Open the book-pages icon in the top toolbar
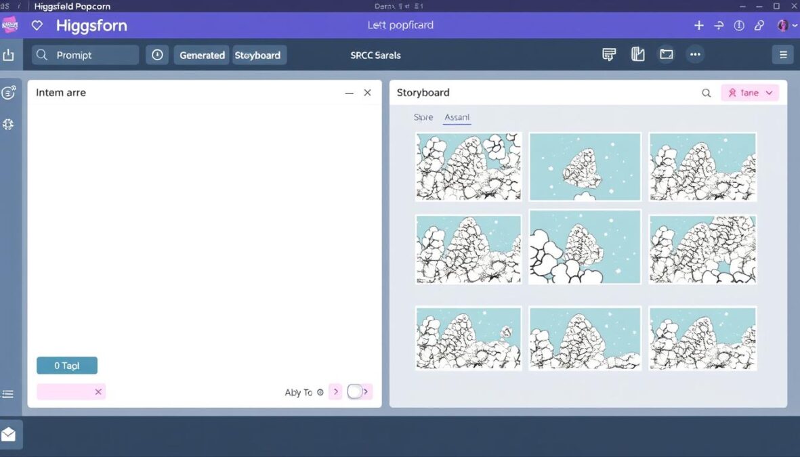This screenshot has width=800, height=457. click(637, 53)
